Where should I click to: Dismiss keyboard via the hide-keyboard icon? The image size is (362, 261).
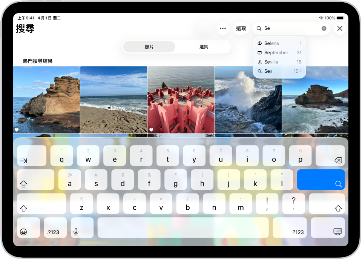pyautogui.click(x=328, y=228)
